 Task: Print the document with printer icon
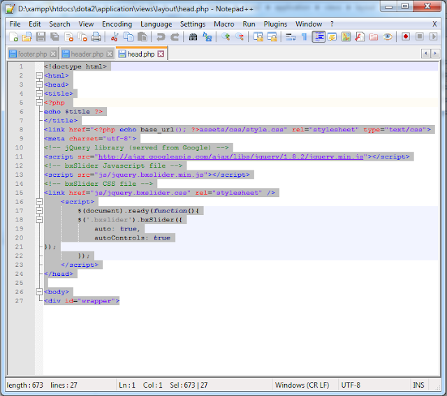coord(96,37)
